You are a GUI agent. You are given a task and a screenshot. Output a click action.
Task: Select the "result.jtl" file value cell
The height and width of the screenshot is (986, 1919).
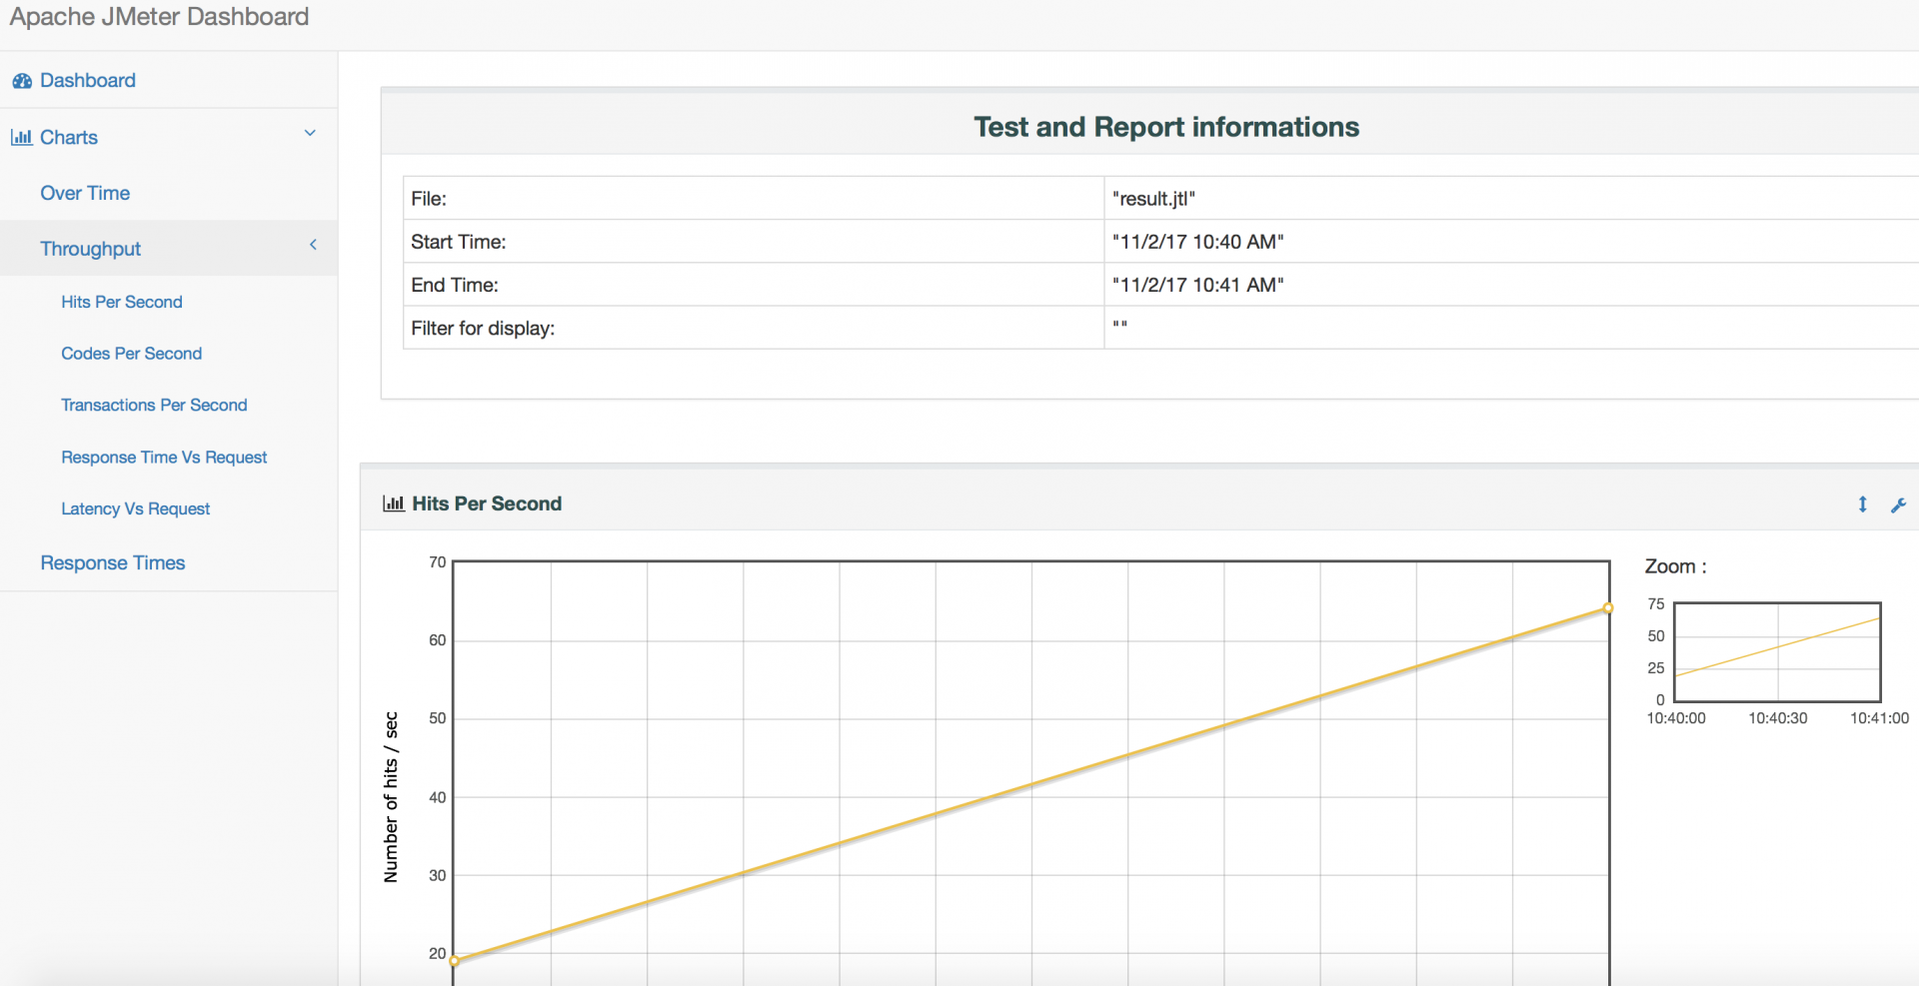click(x=1511, y=199)
